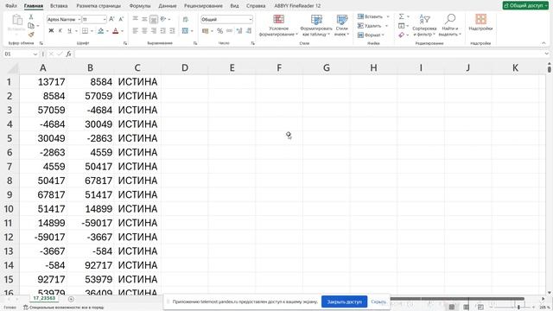This screenshot has width=553, height=311.
Task: Apply the fill color bucket
Action: click(x=101, y=31)
